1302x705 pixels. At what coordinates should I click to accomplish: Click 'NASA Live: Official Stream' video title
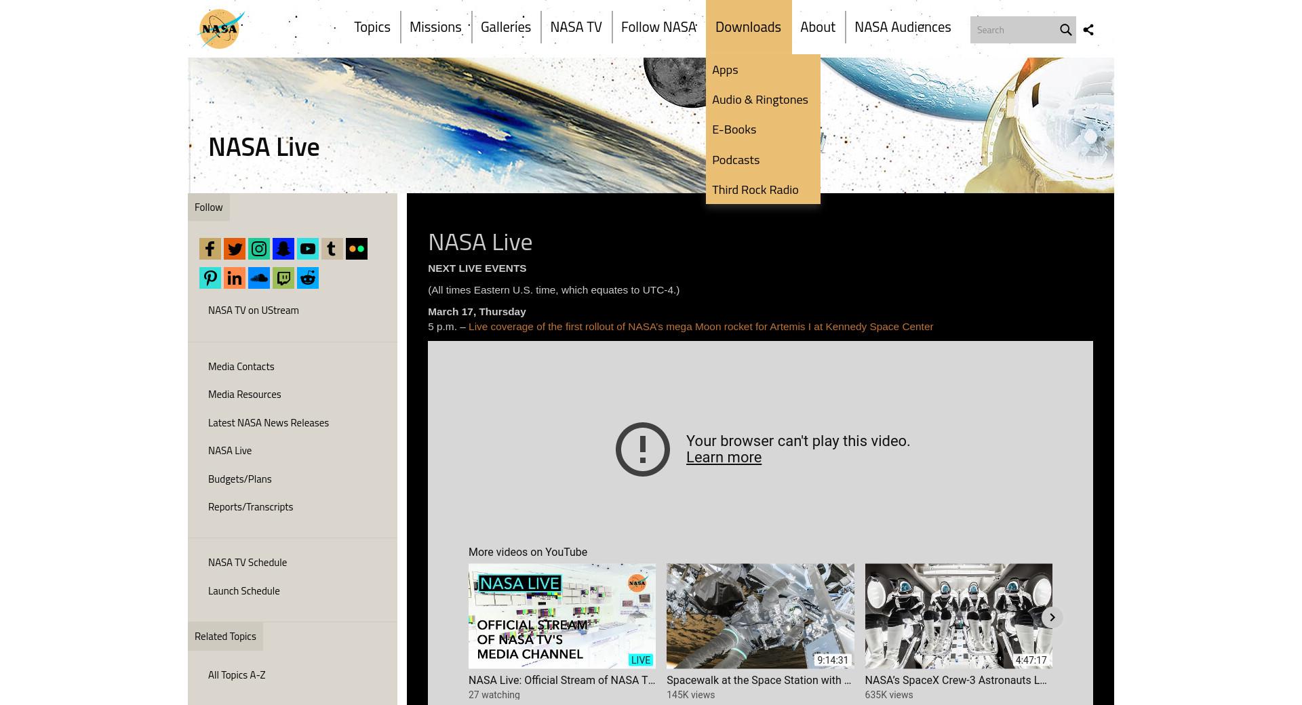(x=561, y=681)
